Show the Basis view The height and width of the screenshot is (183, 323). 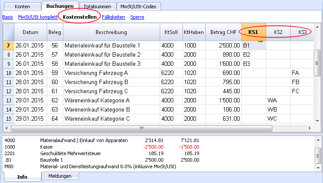(x=7, y=17)
